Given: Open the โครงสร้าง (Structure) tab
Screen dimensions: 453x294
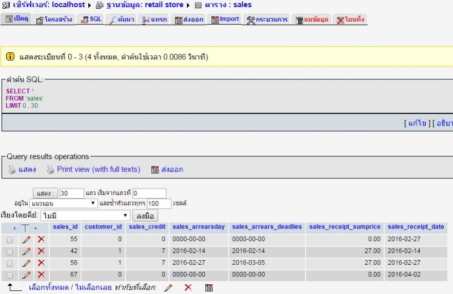Looking at the screenshot, I should click(x=55, y=19).
